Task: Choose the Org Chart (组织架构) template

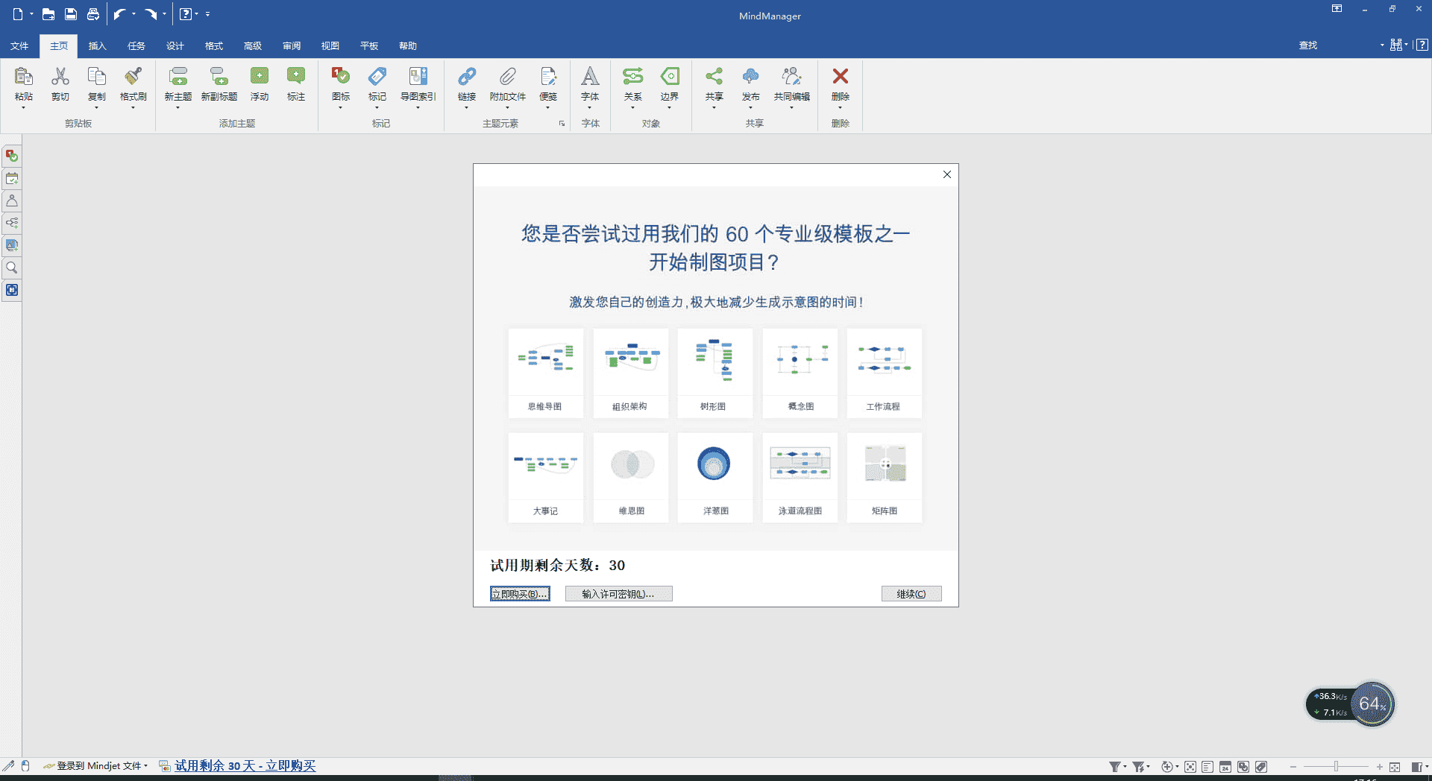Action: 630,373
